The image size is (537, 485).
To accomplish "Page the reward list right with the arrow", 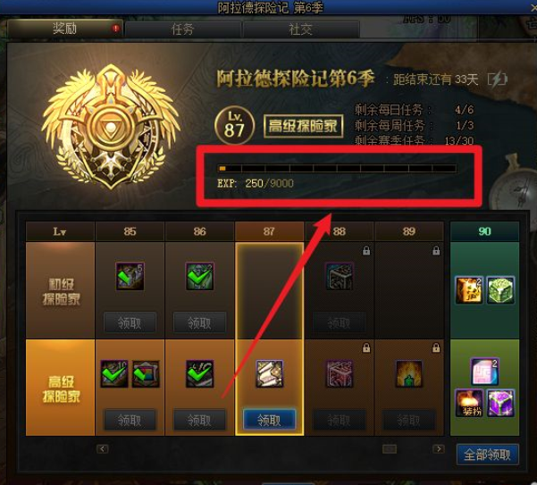I will 439,448.
